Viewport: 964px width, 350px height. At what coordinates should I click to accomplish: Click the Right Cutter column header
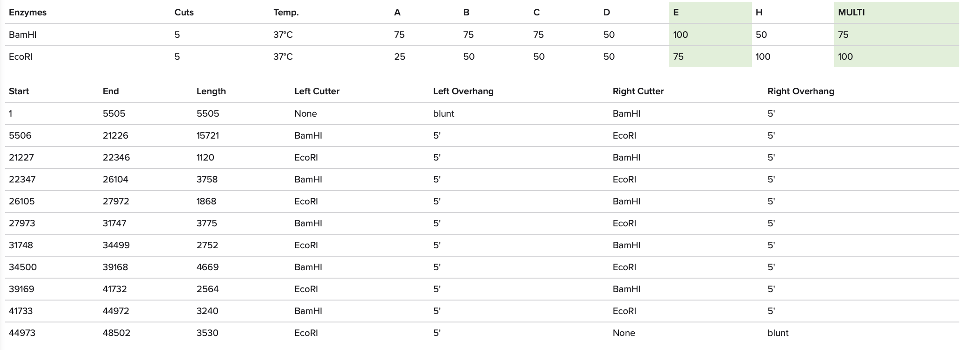point(638,91)
